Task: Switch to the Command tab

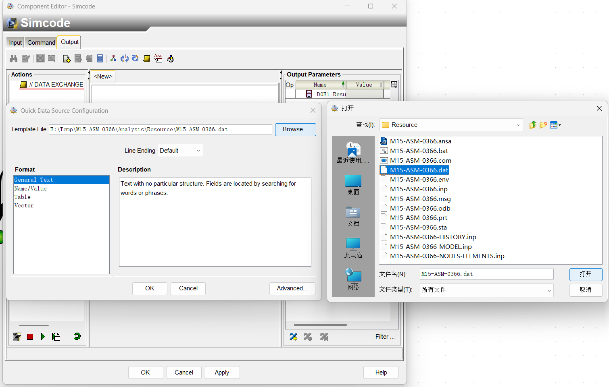Action: 41,43
